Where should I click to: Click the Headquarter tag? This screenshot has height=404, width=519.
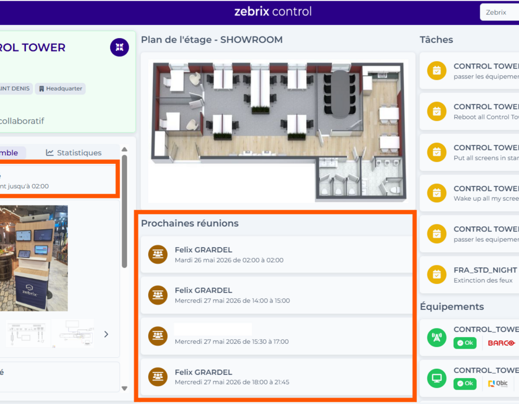pyautogui.click(x=60, y=88)
